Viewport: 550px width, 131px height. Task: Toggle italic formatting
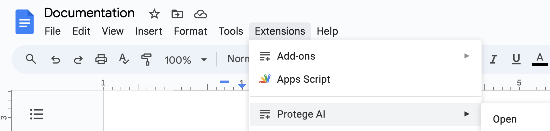pos(493,59)
